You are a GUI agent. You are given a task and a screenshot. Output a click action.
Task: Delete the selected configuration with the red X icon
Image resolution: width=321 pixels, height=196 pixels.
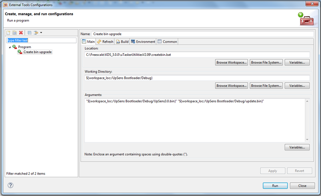21,33
